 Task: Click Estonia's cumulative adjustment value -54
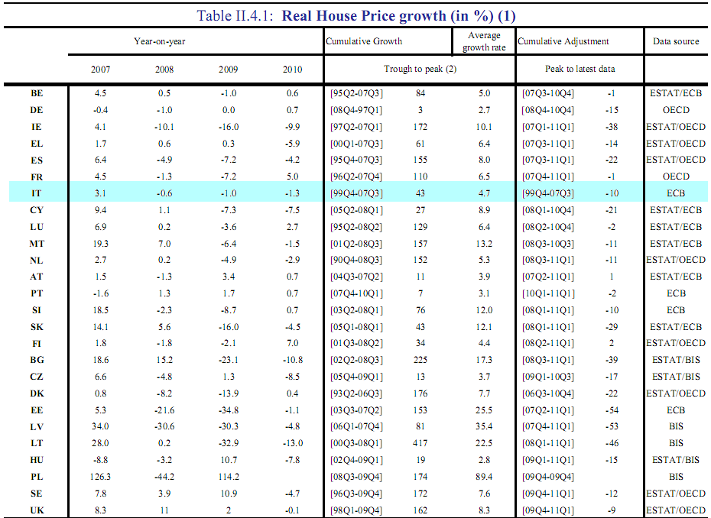click(612, 410)
